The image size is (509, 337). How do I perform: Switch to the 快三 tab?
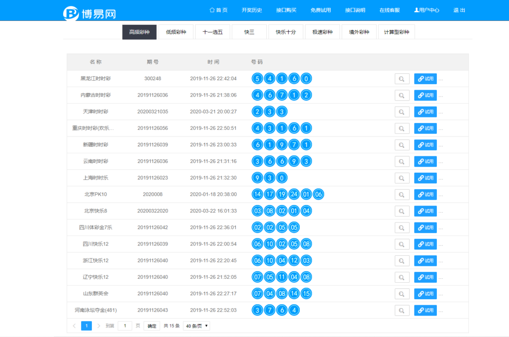tap(249, 31)
